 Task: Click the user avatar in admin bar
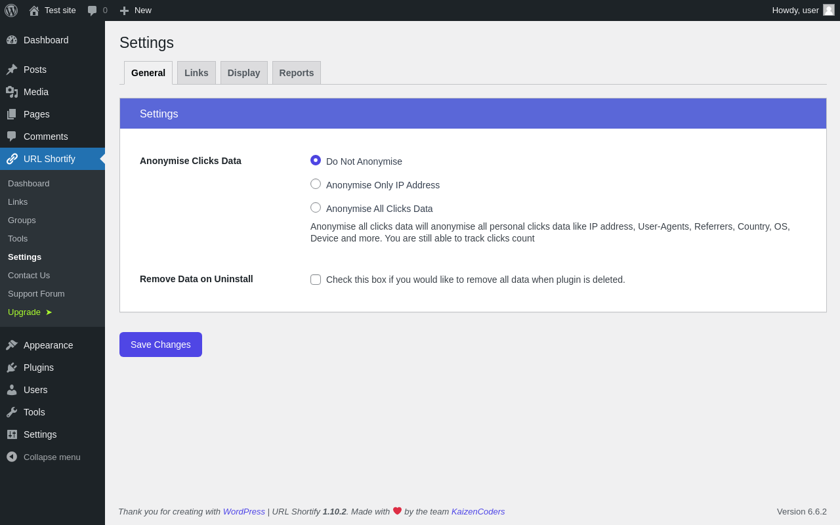tap(829, 10)
